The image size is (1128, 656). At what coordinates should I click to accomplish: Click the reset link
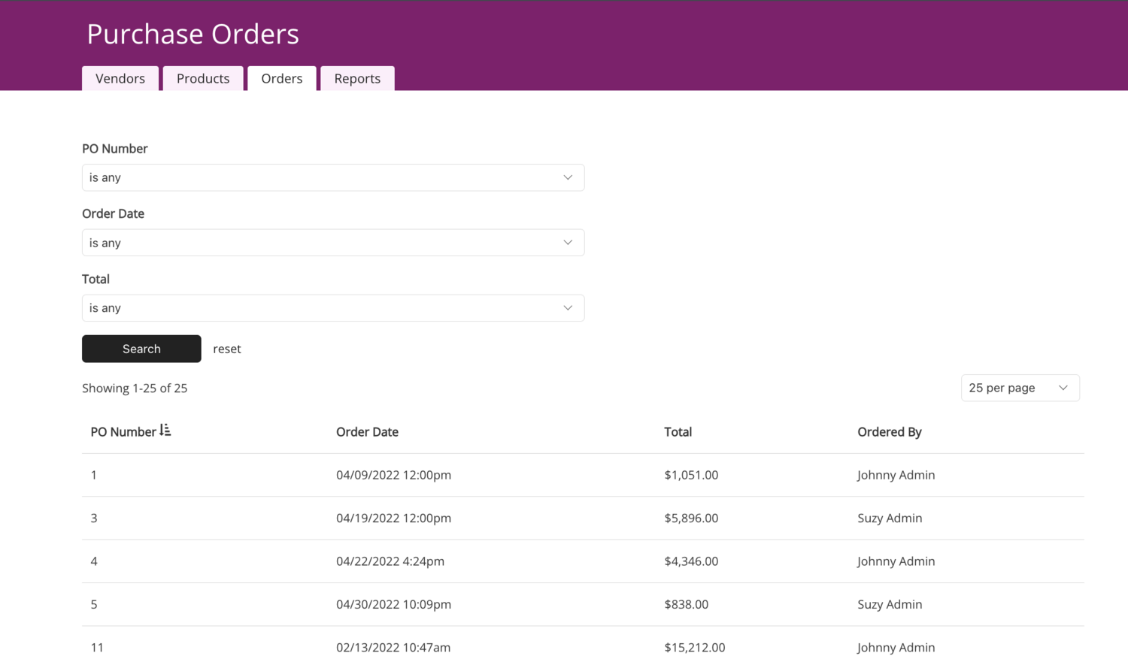tap(227, 349)
